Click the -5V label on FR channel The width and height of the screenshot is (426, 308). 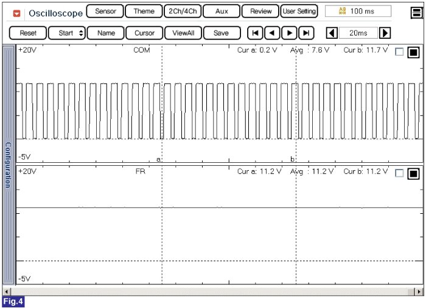click(x=24, y=278)
